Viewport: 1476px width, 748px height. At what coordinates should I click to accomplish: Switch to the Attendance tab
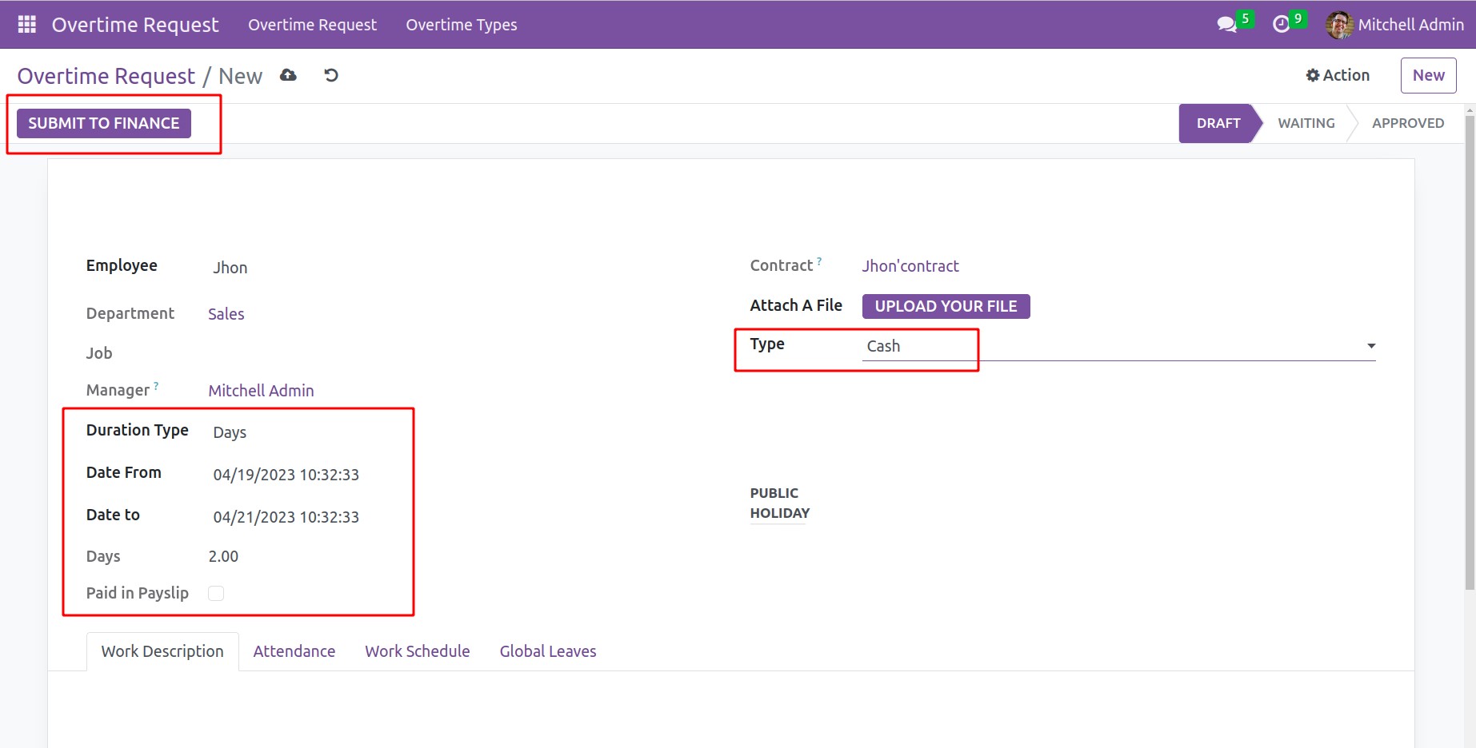(294, 651)
